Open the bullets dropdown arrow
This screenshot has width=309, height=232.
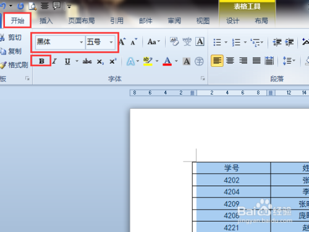226,42
